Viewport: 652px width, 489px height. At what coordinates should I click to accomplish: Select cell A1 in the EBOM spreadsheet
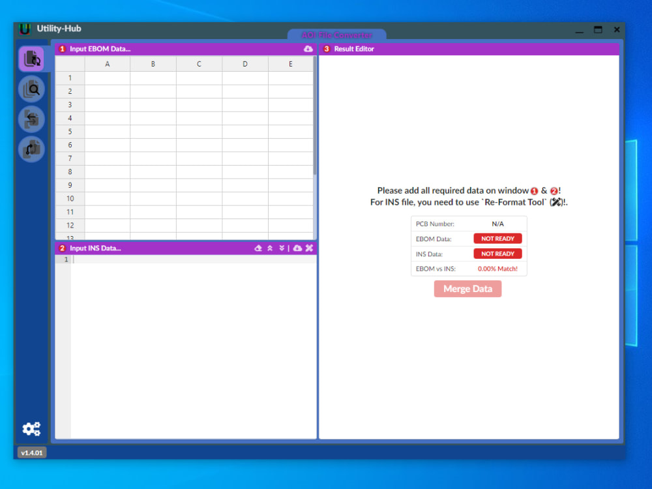pos(106,77)
